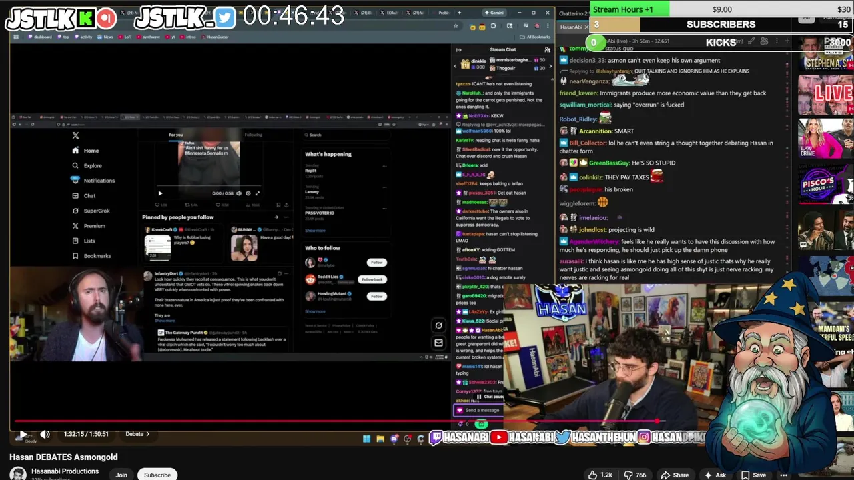This screenshot has width=854, height=480.
Task: Mute the embedded X post video
Action: (x=239, y=193)
